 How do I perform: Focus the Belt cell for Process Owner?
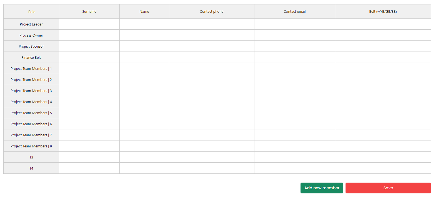point(383,35)
